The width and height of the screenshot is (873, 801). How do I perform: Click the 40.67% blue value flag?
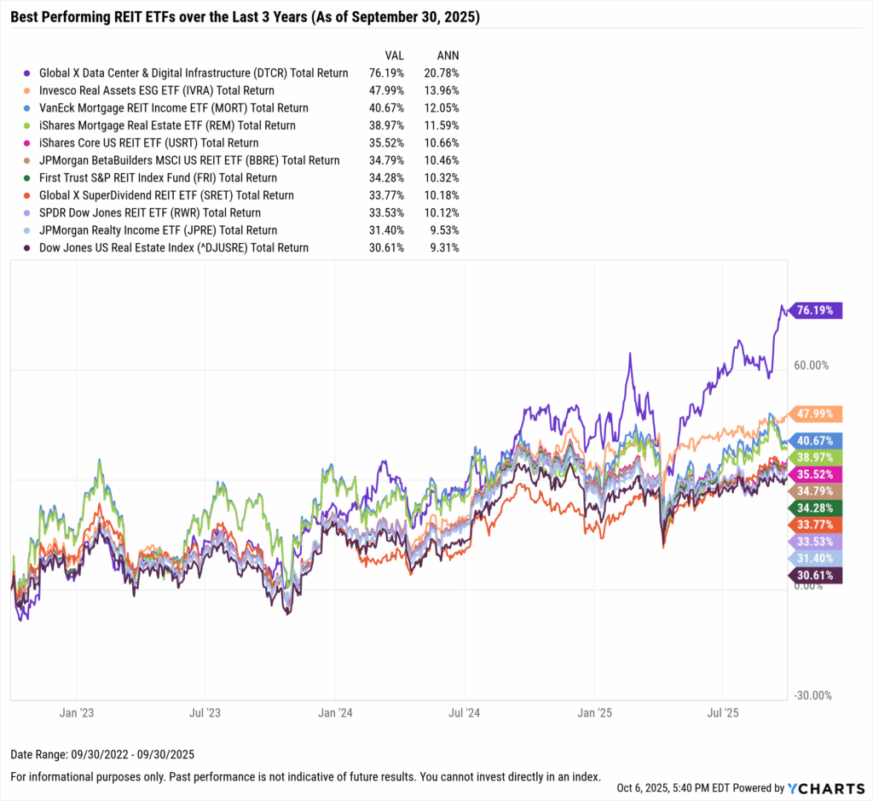(x=817, y=440)
